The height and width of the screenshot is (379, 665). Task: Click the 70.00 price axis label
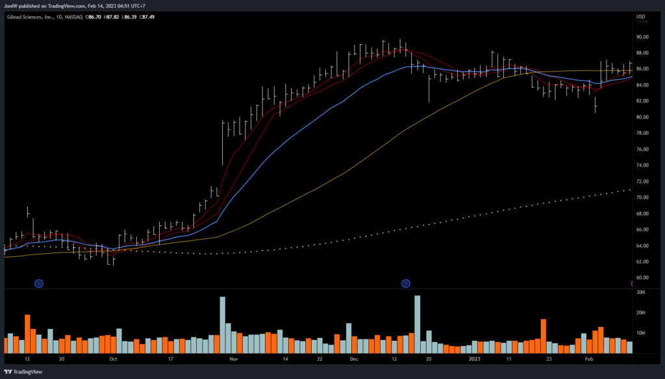[x=642, y=197]
